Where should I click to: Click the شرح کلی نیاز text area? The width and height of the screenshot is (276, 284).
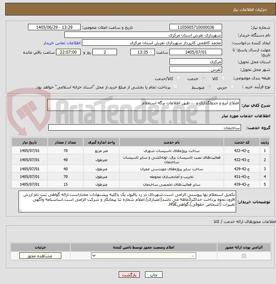tap(144, 105)
